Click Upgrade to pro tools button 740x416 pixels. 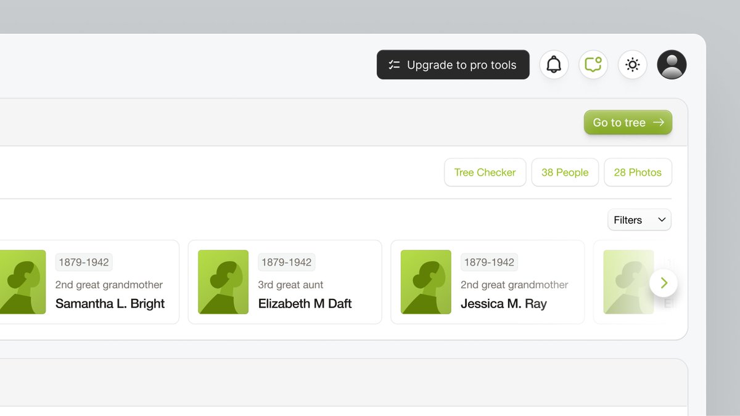coord(453,65)
